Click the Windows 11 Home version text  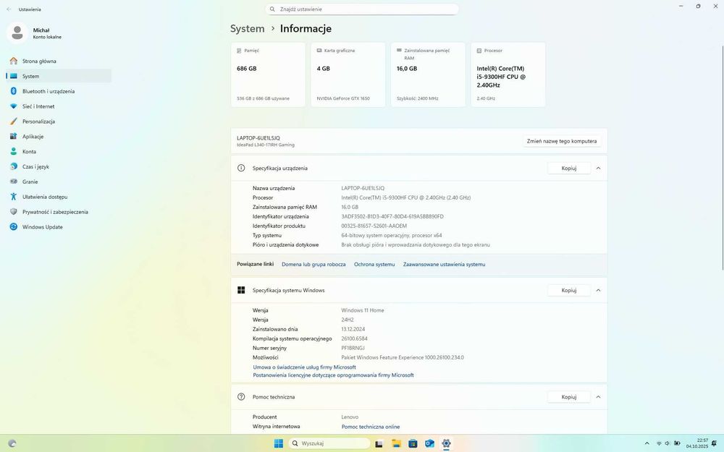[x=363, y=310]
